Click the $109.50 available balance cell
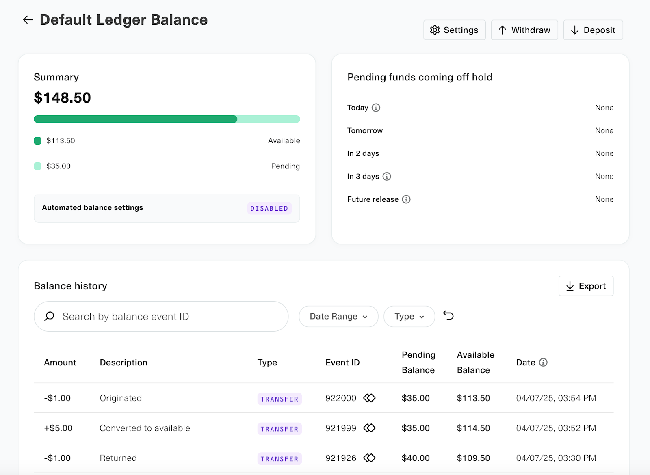Viewport: 650px width, 475px height. click(474, 458)
